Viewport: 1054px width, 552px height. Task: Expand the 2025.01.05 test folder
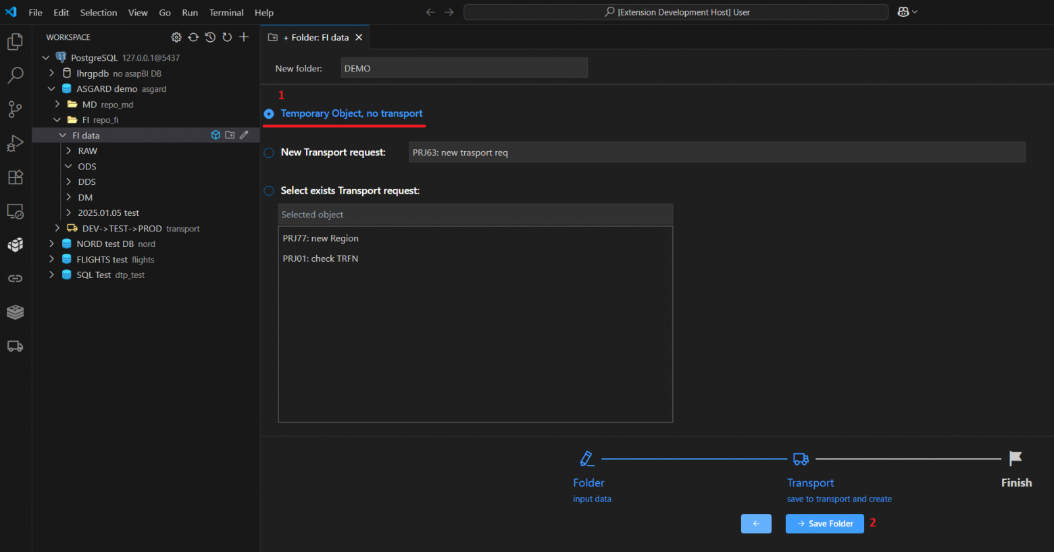[68, 213]
